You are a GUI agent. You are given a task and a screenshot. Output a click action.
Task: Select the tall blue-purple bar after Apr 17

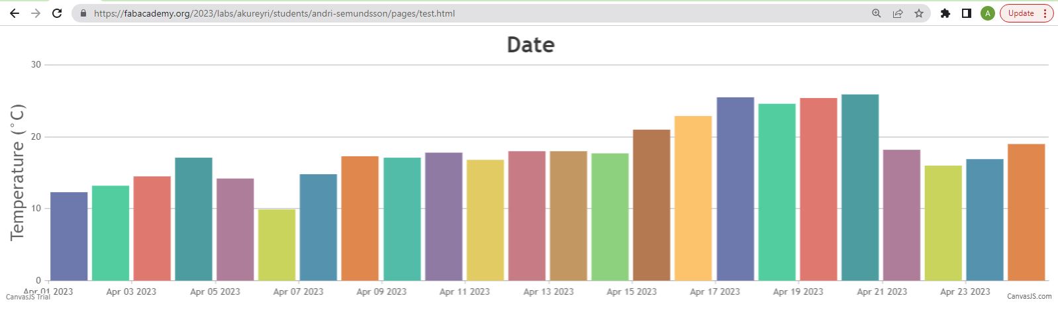735,189
